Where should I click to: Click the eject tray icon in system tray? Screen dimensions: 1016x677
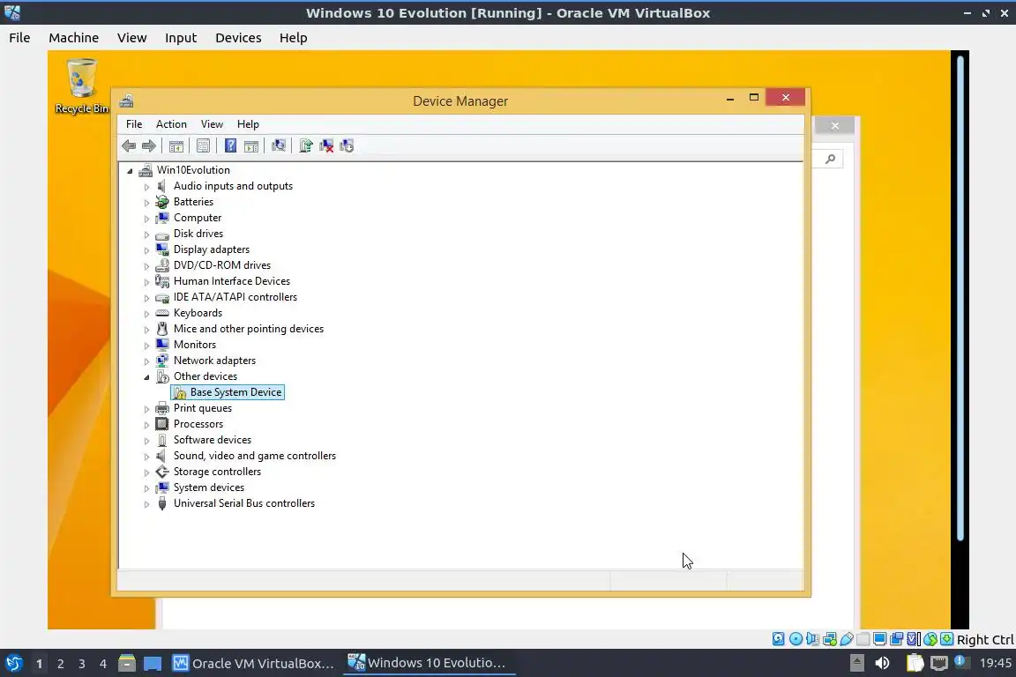pyautogui.click(x=856, y=663)
